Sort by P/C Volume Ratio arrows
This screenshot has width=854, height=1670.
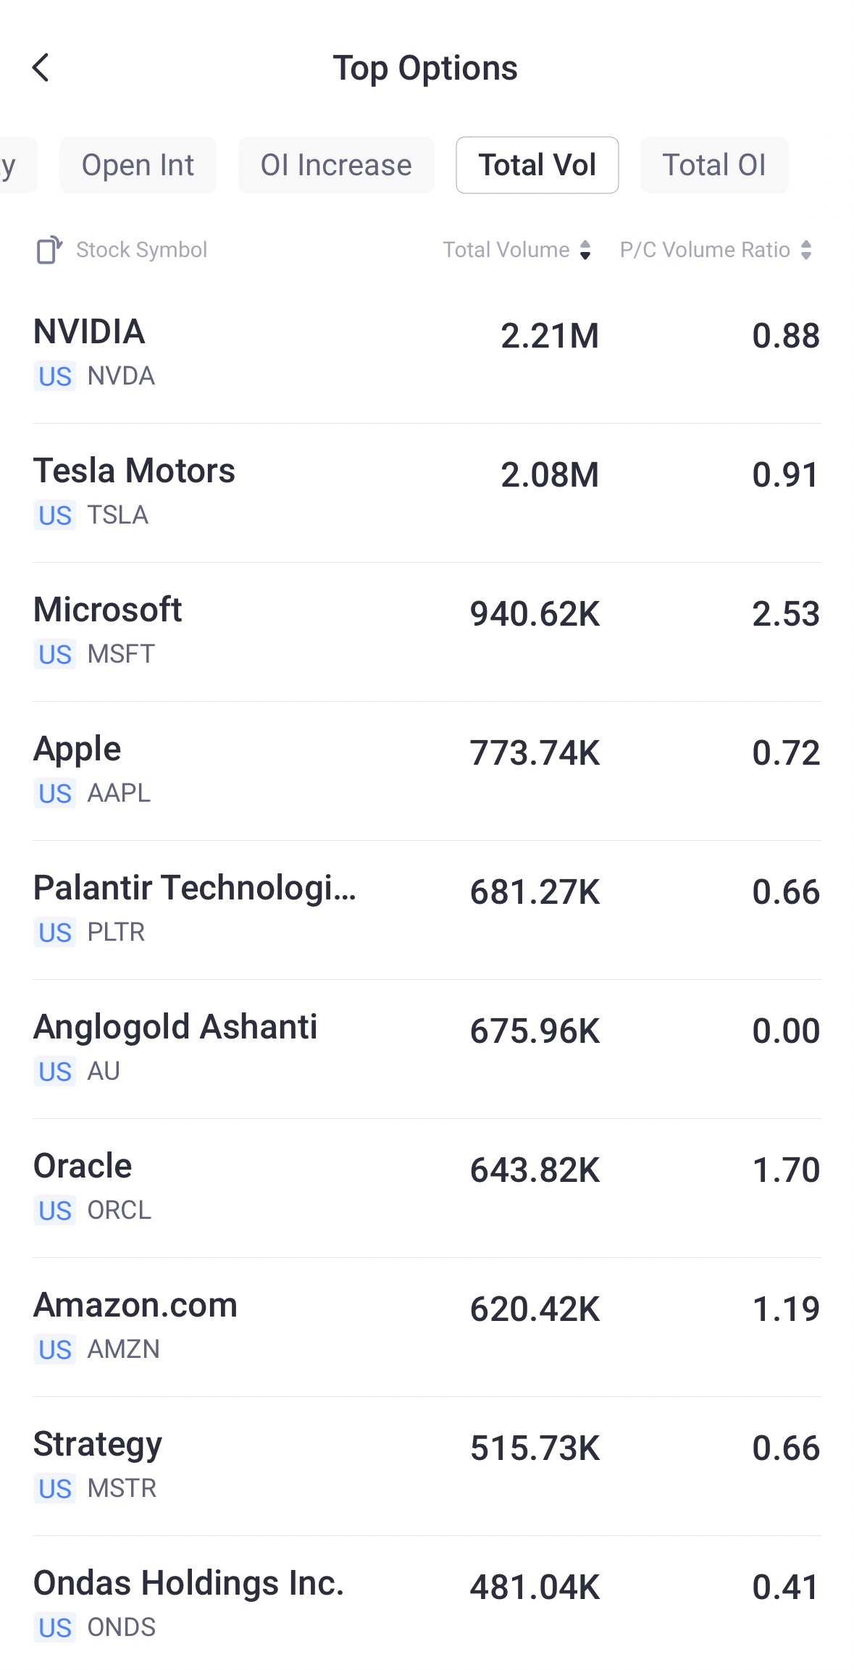coord(806,251)
